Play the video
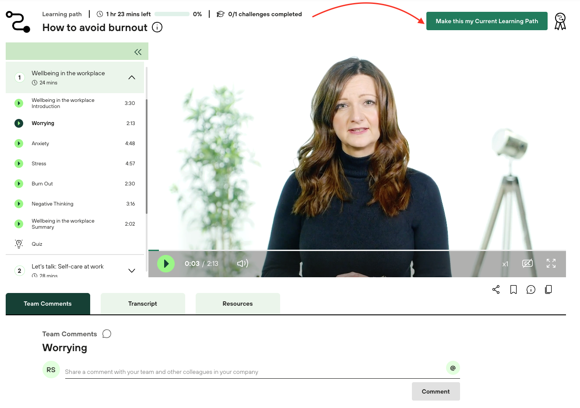Screen dimensions: 580x408 [166, 264]
